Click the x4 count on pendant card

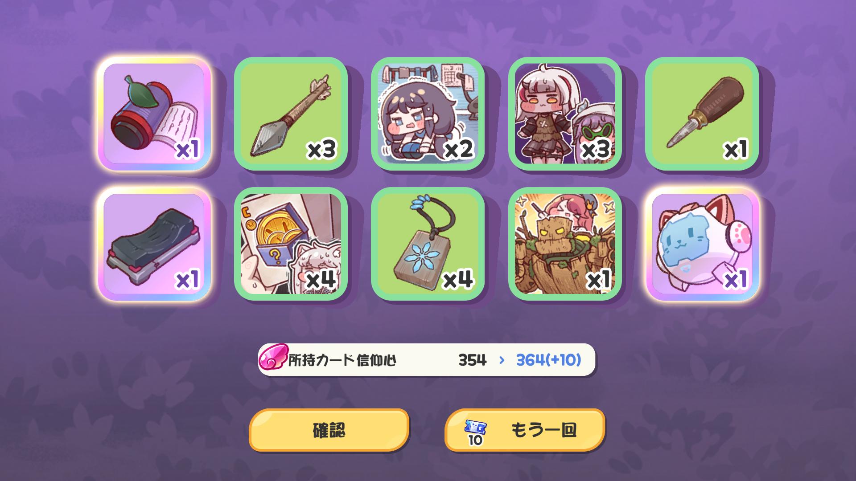coord(457,280)
